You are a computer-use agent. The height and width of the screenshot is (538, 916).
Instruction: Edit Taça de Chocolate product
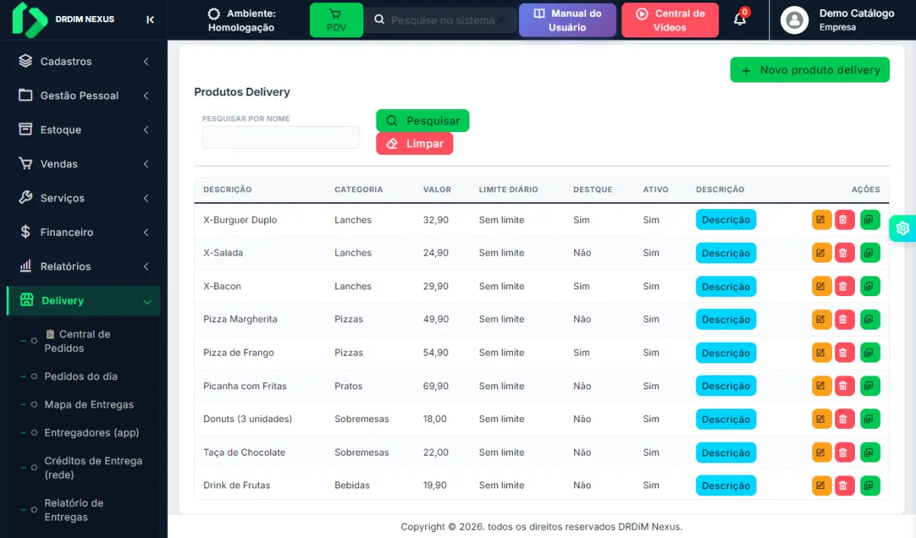pos(821,453)
